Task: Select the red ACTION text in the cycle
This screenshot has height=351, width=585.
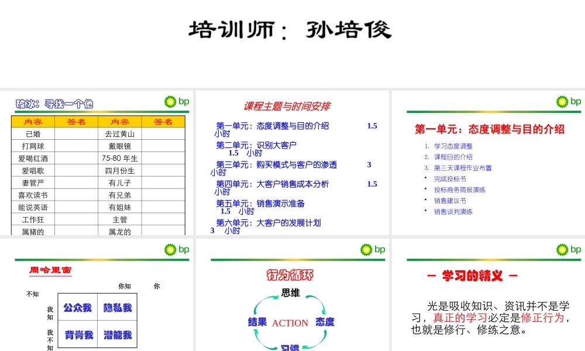Action: (290, 323)
